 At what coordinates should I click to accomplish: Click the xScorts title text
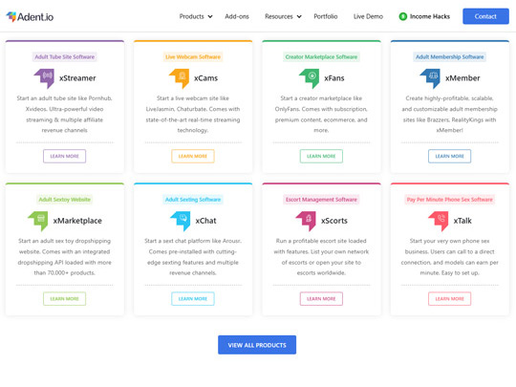tap(334, 221)
